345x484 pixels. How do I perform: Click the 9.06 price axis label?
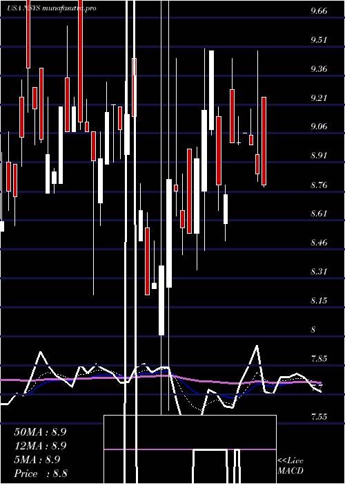(319, 127)
